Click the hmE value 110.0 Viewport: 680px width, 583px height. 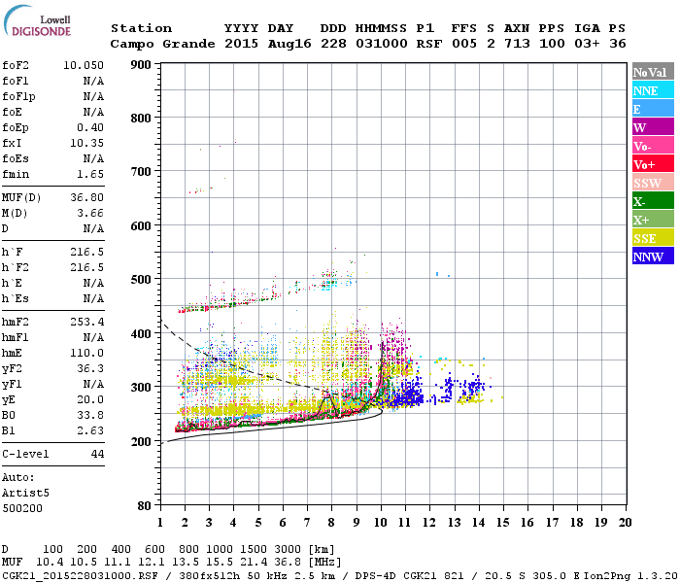(x=86, y=353)
